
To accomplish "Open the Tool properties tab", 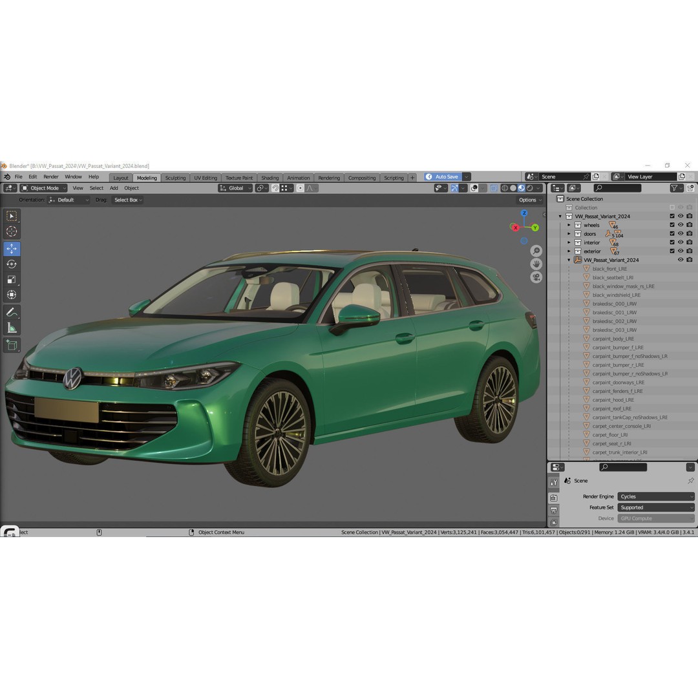I will pyautogui.click(x=553, y=483).
